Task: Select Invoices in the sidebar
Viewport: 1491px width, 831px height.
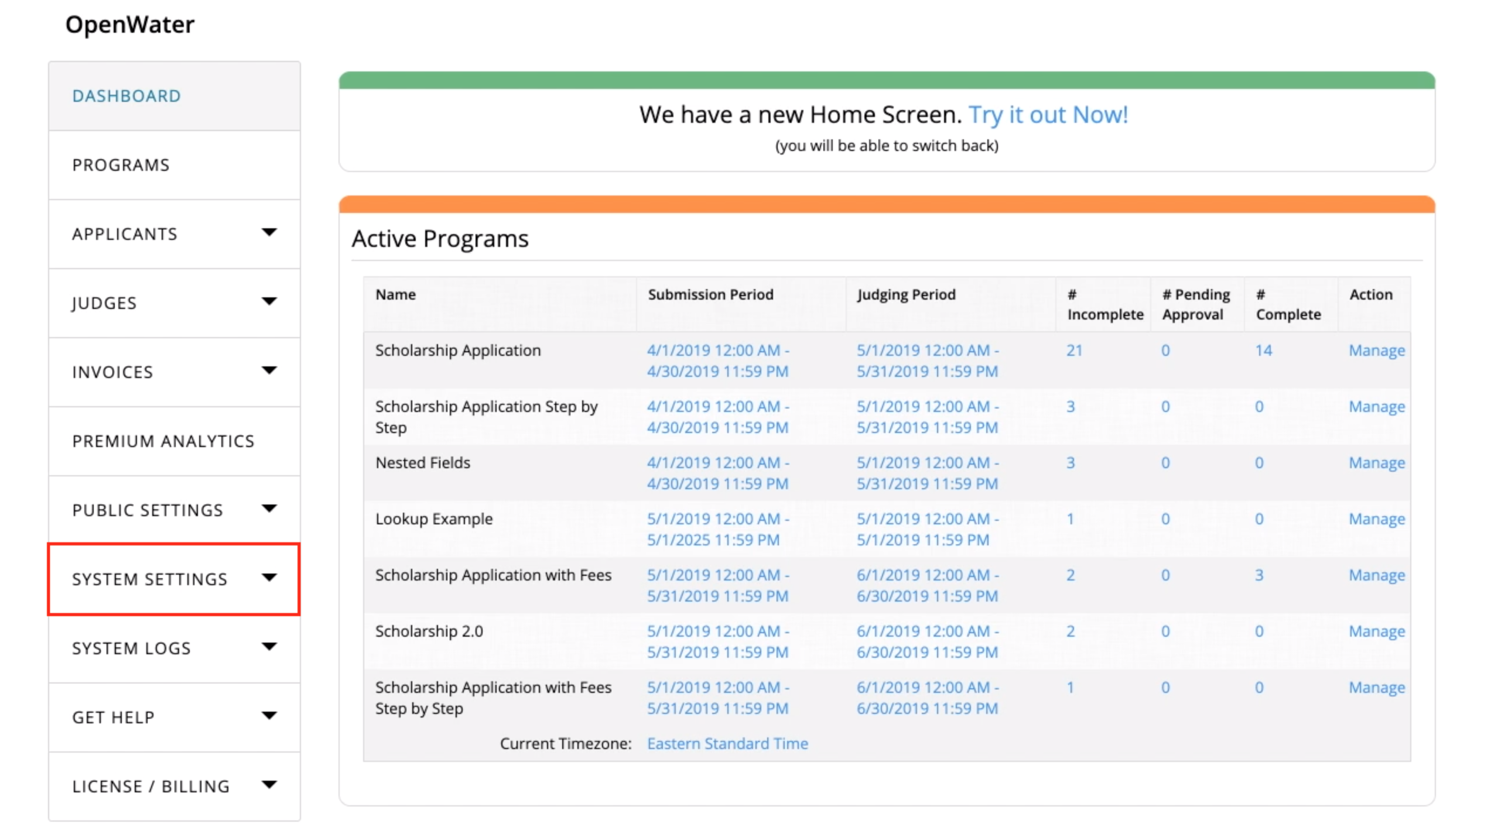Action: 112,372
